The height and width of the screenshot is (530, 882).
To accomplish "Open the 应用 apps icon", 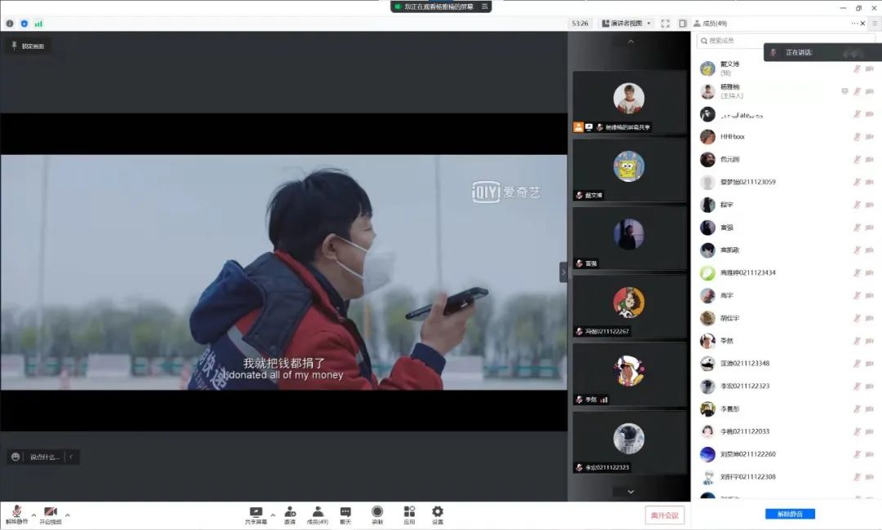I will click(x=409, y=515).
